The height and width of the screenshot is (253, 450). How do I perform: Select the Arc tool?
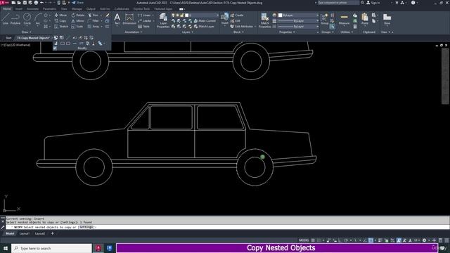tap(38, 19)
